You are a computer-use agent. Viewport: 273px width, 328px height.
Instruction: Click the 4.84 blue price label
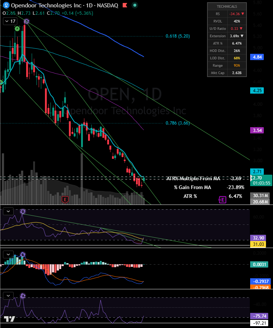[257, 57]
